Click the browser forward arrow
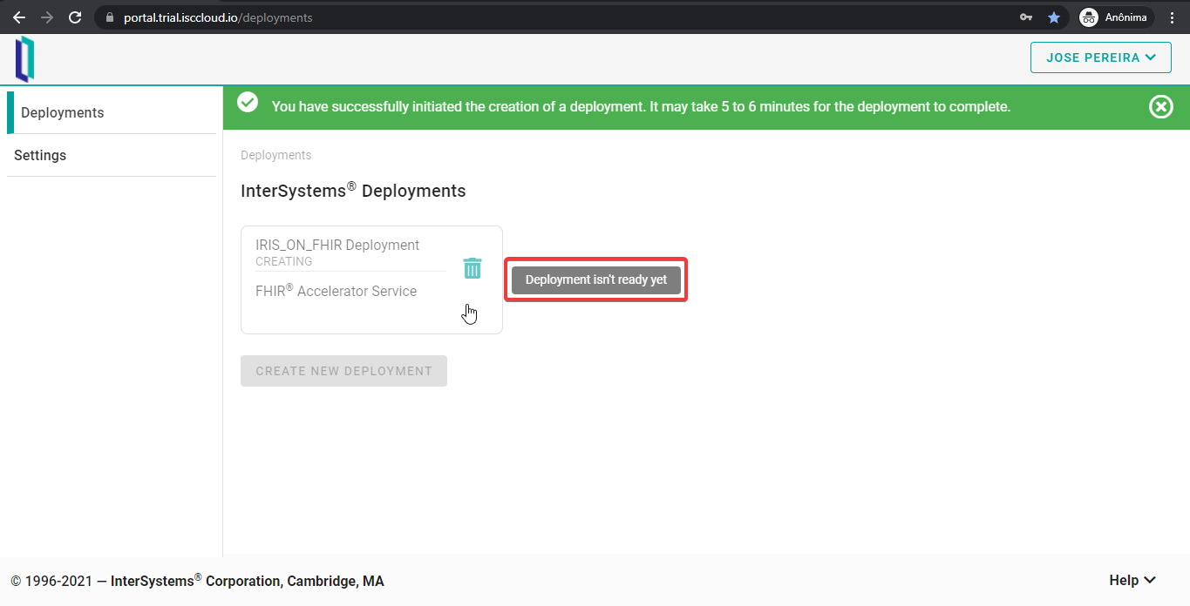The height and width of the screenshot is (606, 1190). (x=47, y=17)
